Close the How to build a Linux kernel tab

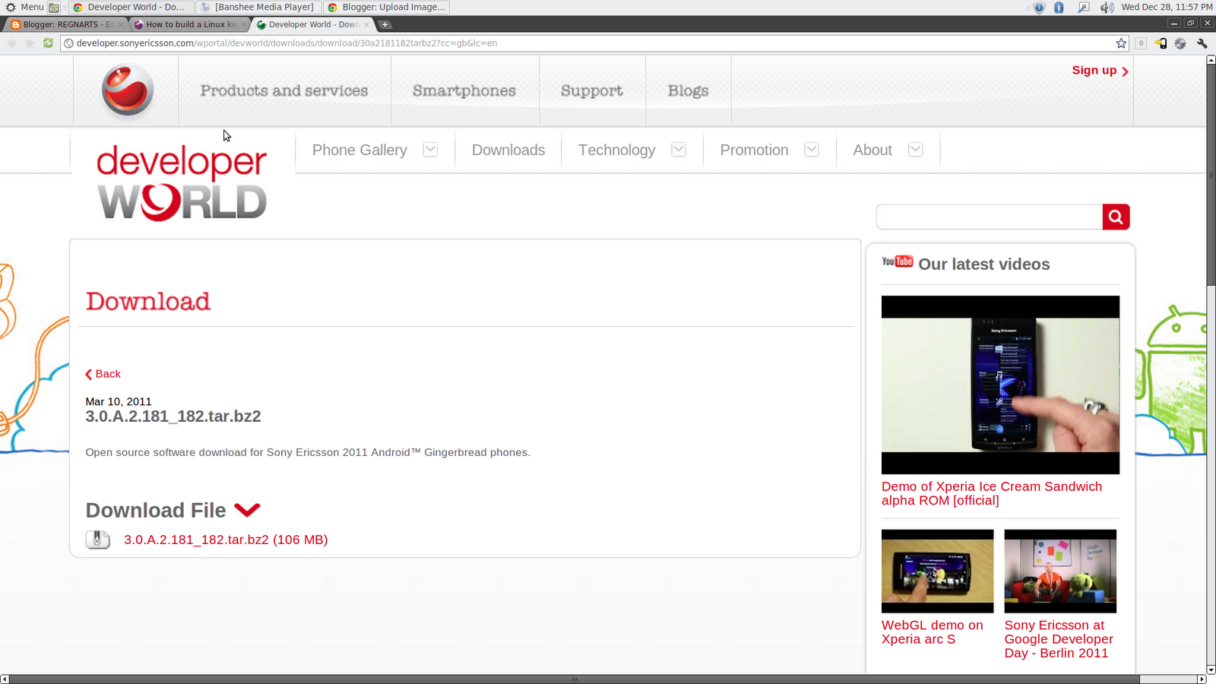coord(244,24)
